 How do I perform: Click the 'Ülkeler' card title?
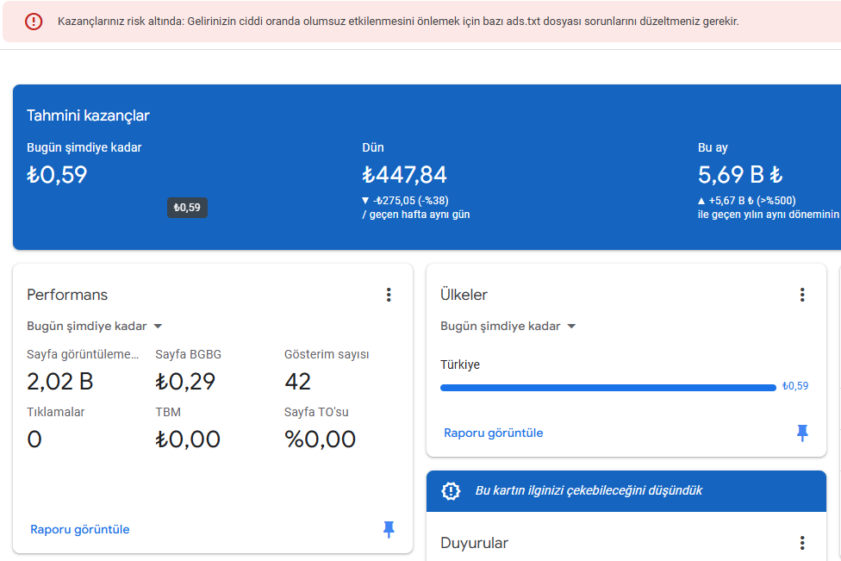464,295
